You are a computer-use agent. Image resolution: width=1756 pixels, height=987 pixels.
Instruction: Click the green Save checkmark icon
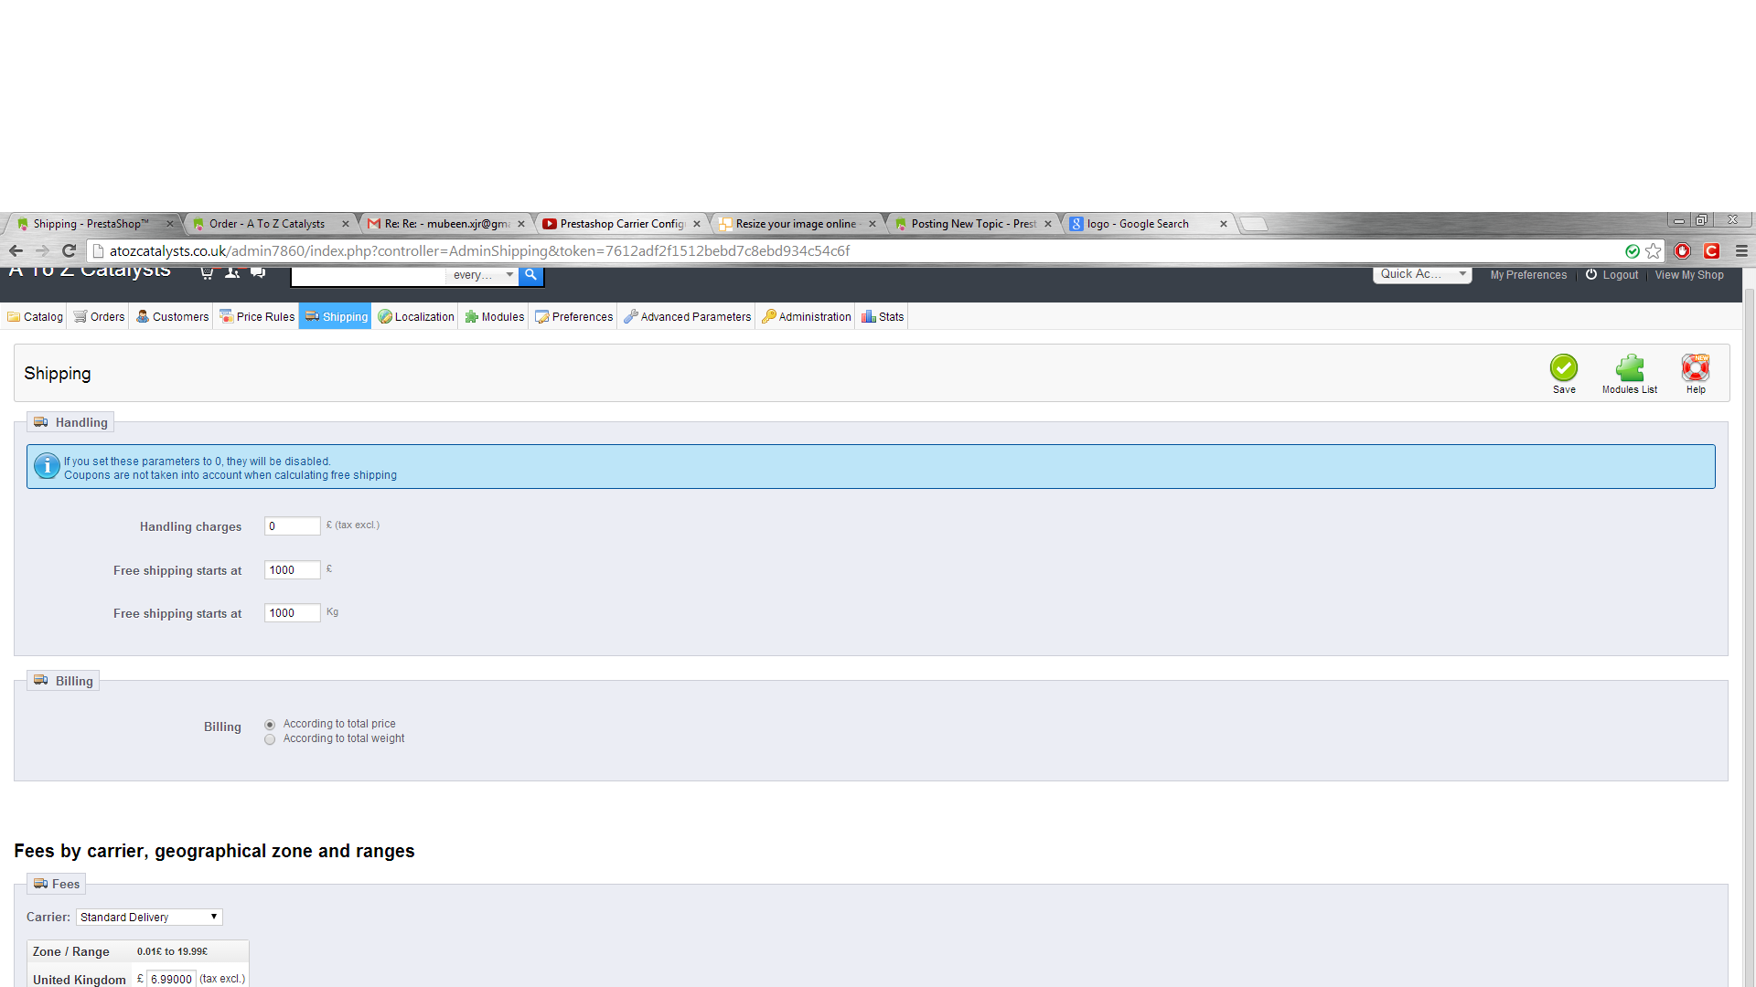click(1563, 368)
